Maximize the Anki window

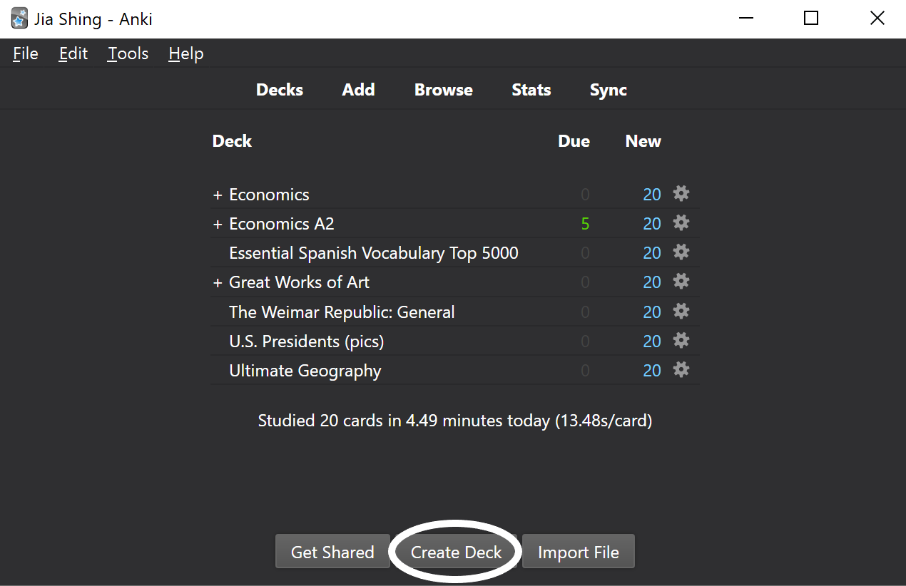point(811,19)
